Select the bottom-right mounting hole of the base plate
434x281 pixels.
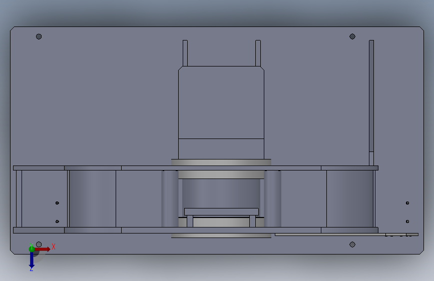point(352,244)
